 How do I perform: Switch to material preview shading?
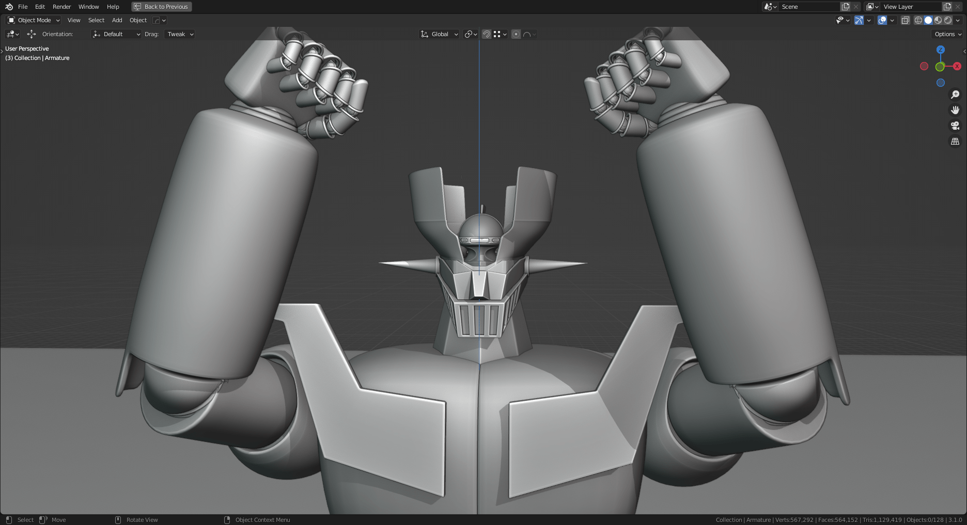point(938,20)
